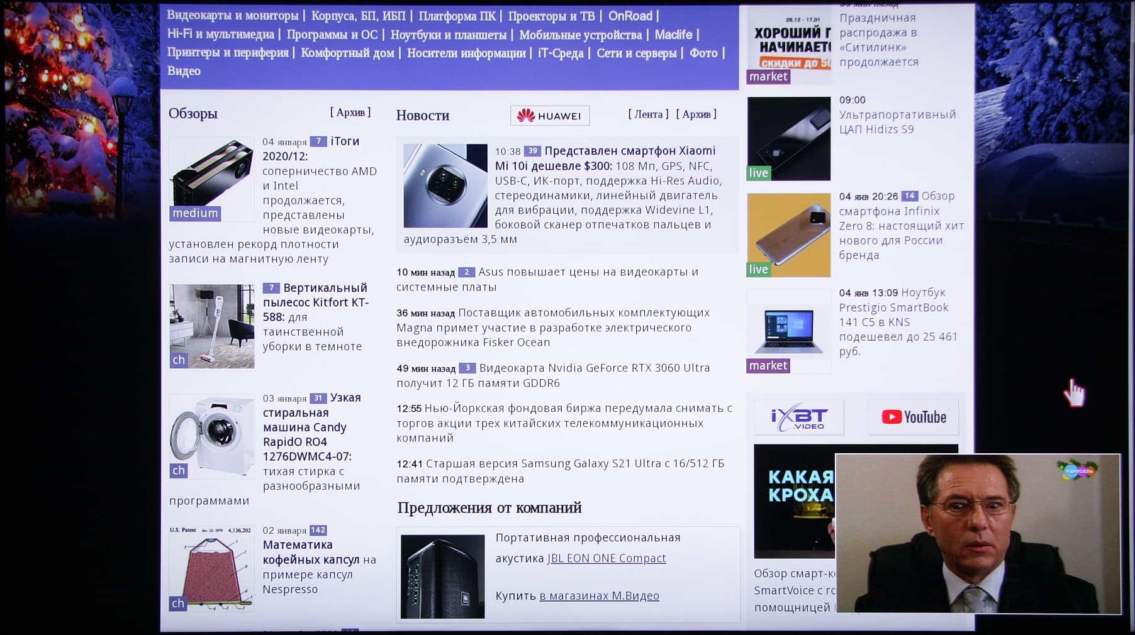
Task: Open Asus price increase news
Action: 547,279
